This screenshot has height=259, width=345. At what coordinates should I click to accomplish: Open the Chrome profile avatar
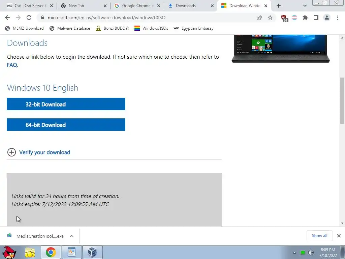tap(327, 18)
